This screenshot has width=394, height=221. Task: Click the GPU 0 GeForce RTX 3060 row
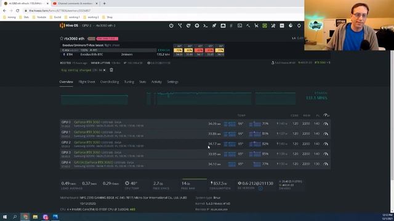(195, 124)
